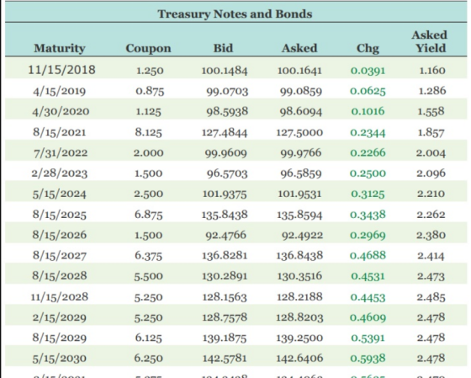Image resolution: width=471 pixels, height=378 pixels.
Task: Select the Coupon column header
Action: (148, 49)
